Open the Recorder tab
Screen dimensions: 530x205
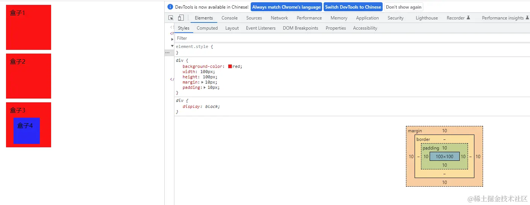coord(458,18)
